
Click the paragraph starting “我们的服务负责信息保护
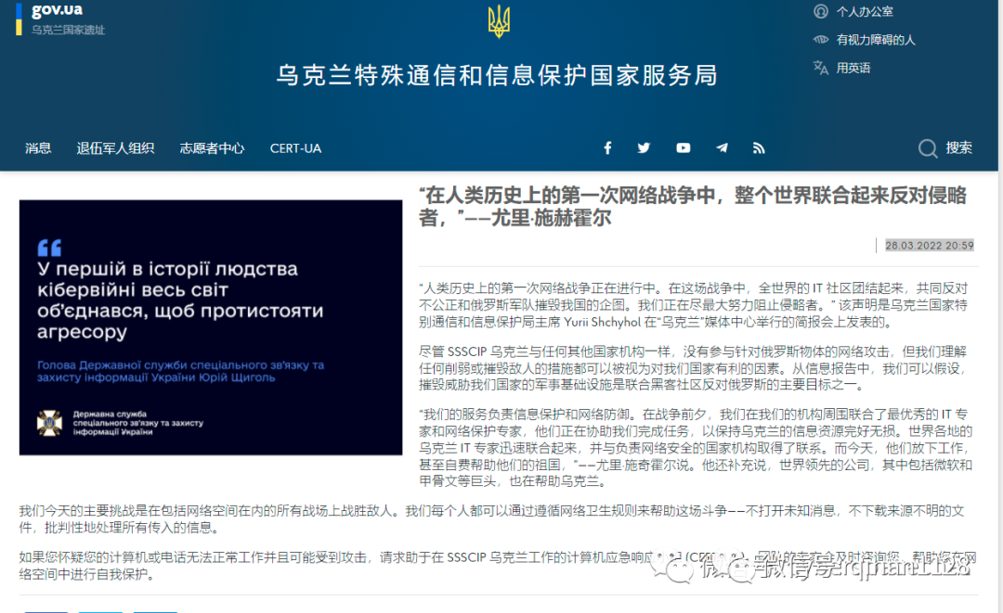[696, 448]
